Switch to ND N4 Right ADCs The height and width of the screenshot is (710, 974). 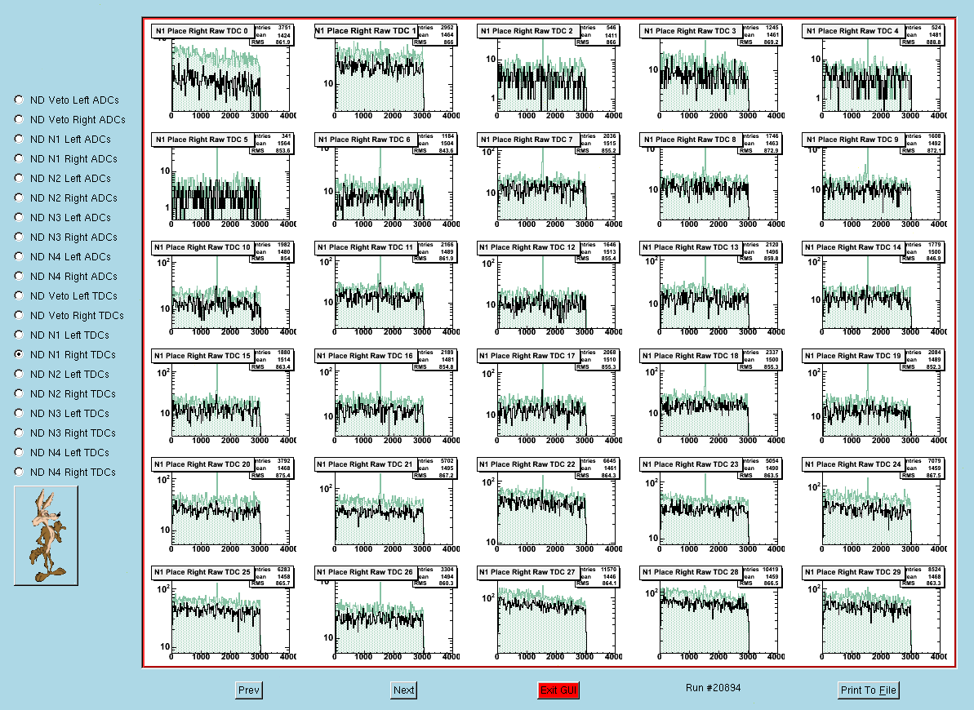20,276
